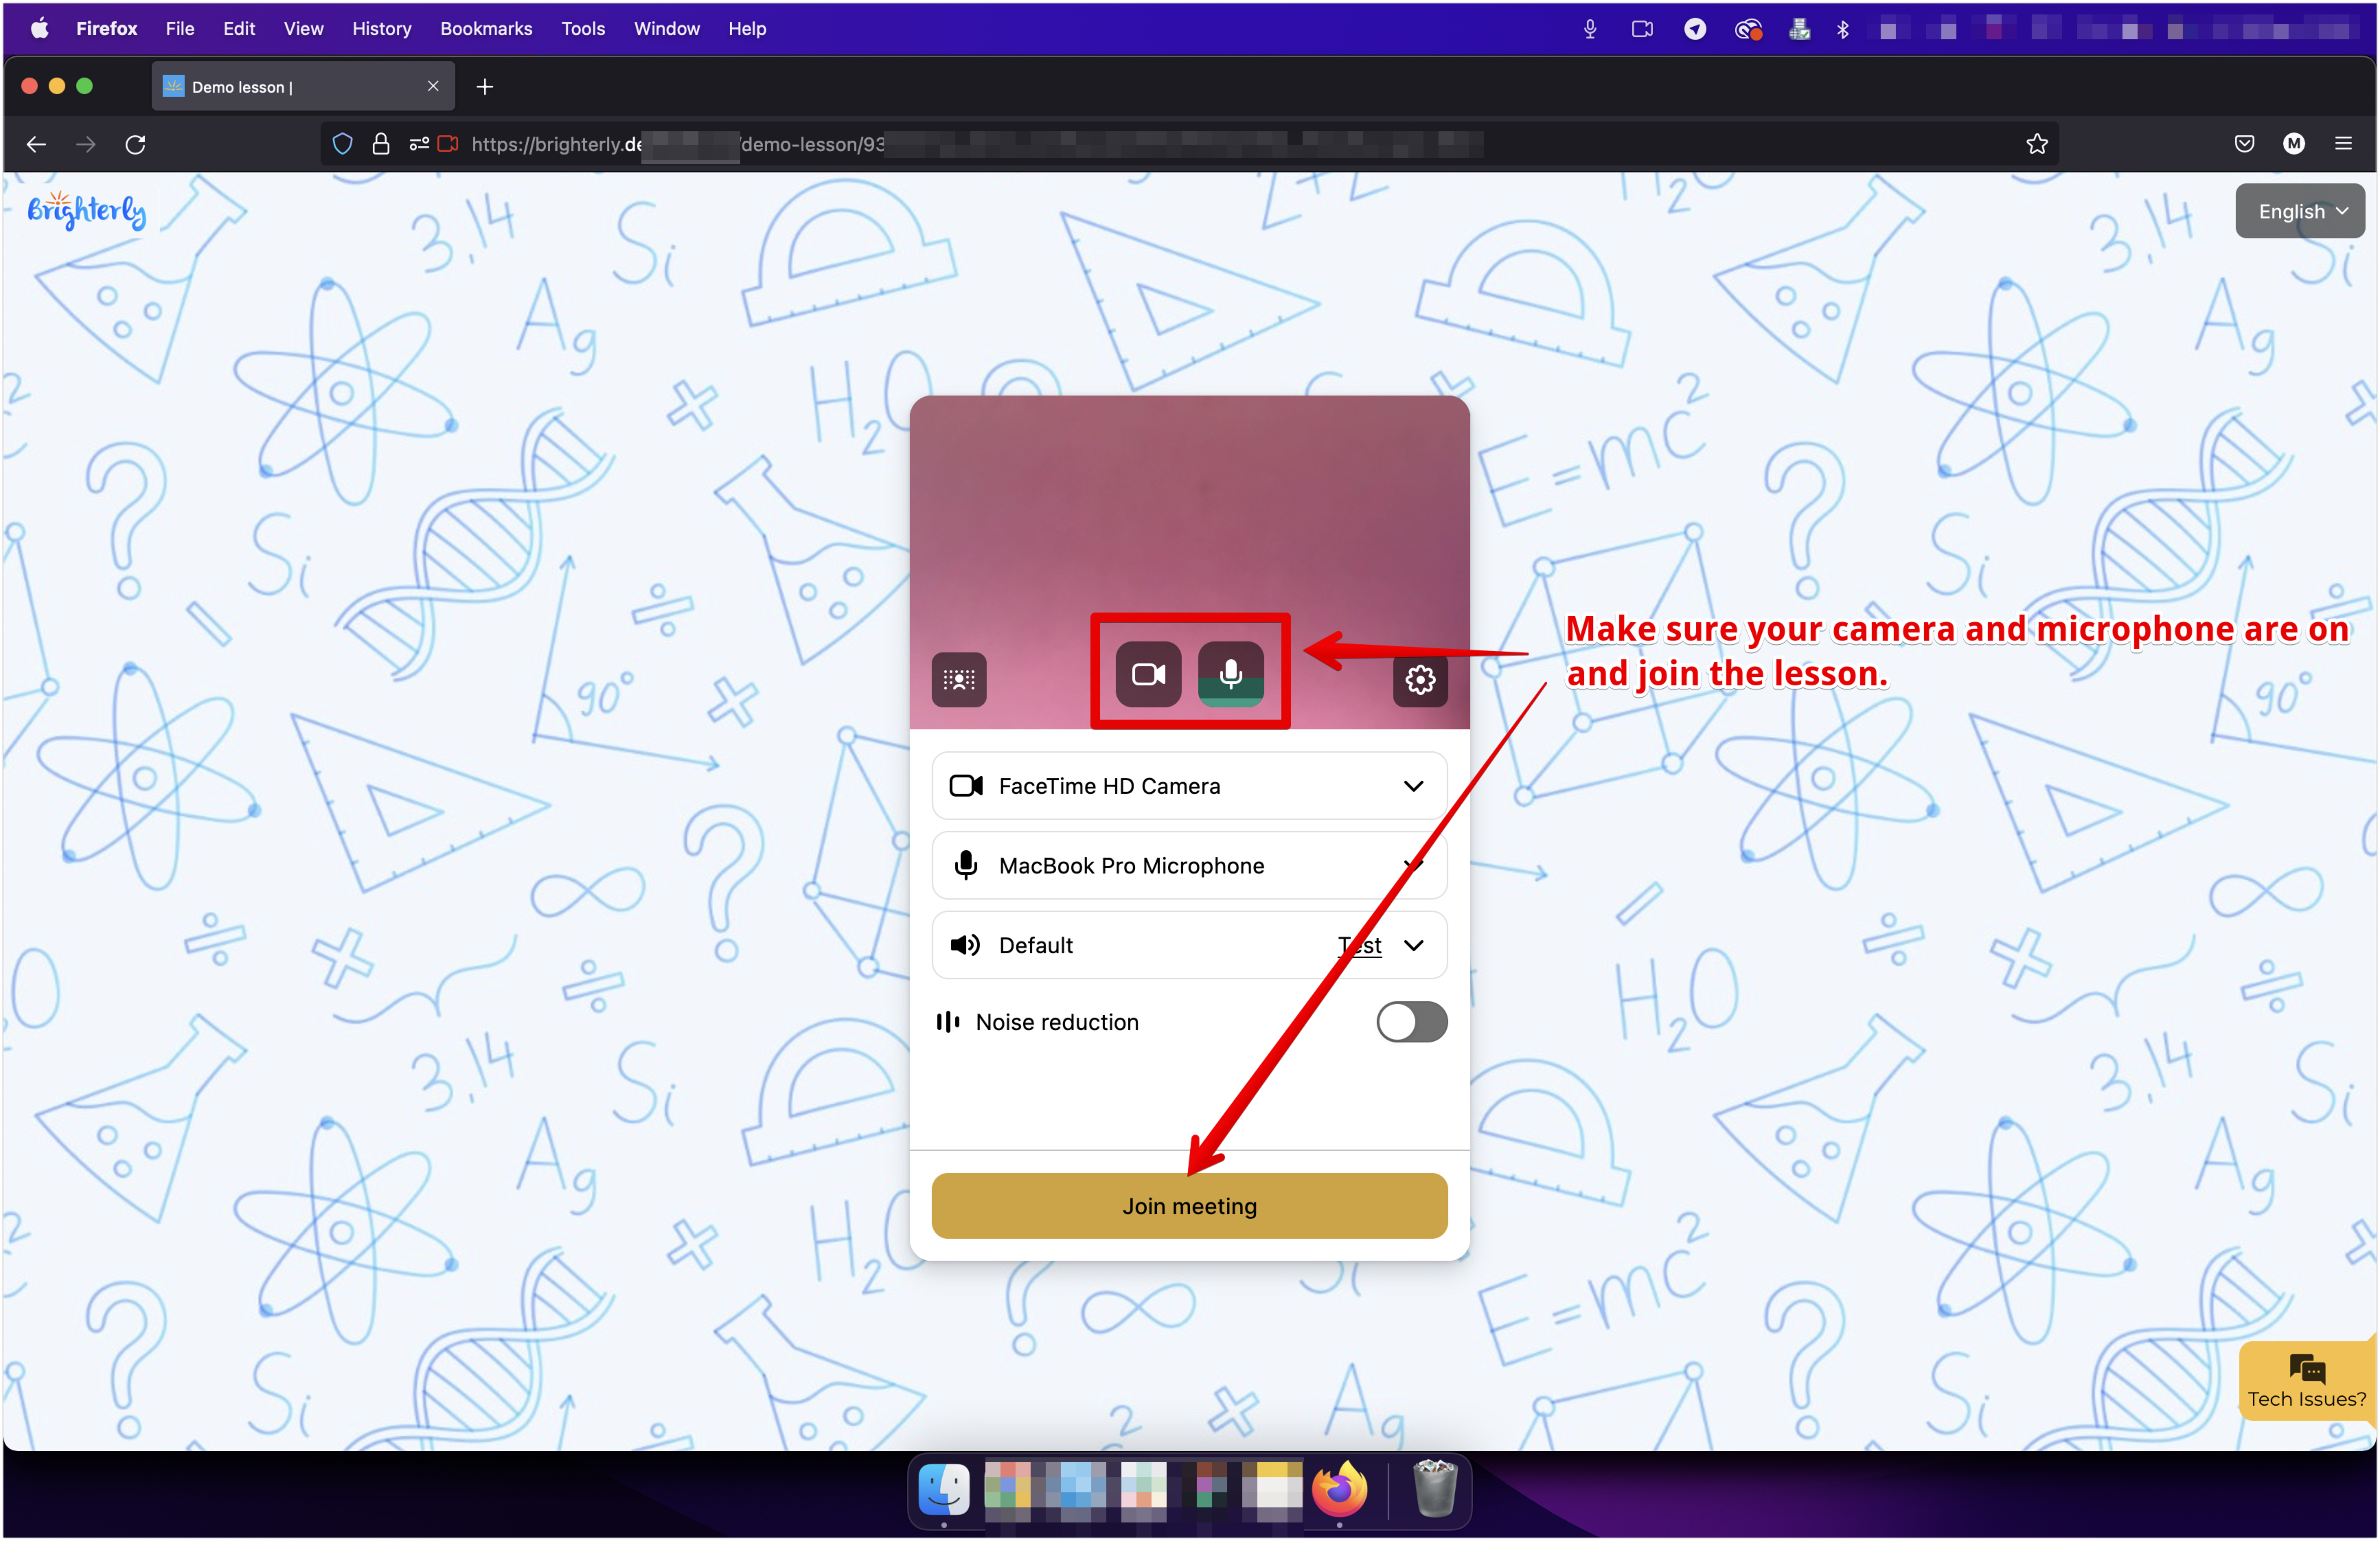Screen dimensions: 2380x1541
Task: Enable the Noise reduction switch
Action: point(1411,1022)
